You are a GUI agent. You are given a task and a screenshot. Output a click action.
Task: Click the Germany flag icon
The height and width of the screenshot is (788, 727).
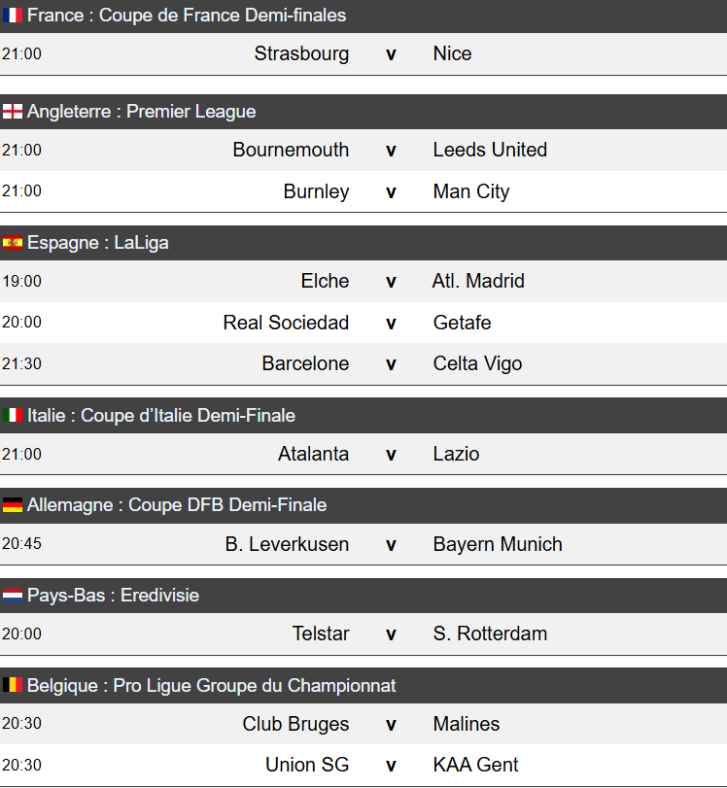(x=13, y=505)
